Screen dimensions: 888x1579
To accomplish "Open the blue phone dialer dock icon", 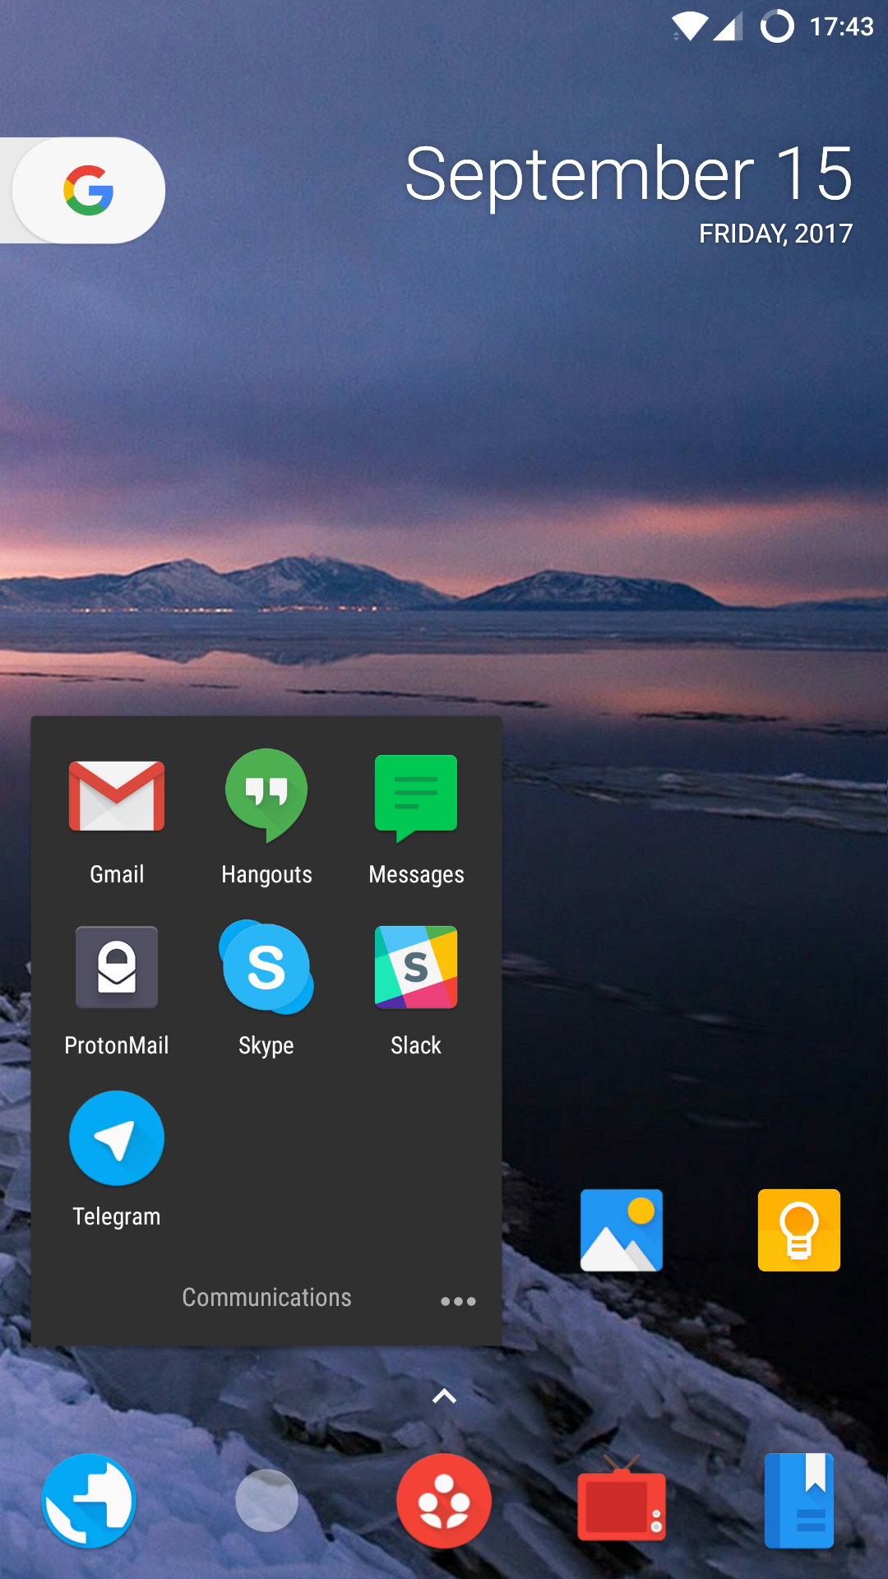I will coord(89,1501).
